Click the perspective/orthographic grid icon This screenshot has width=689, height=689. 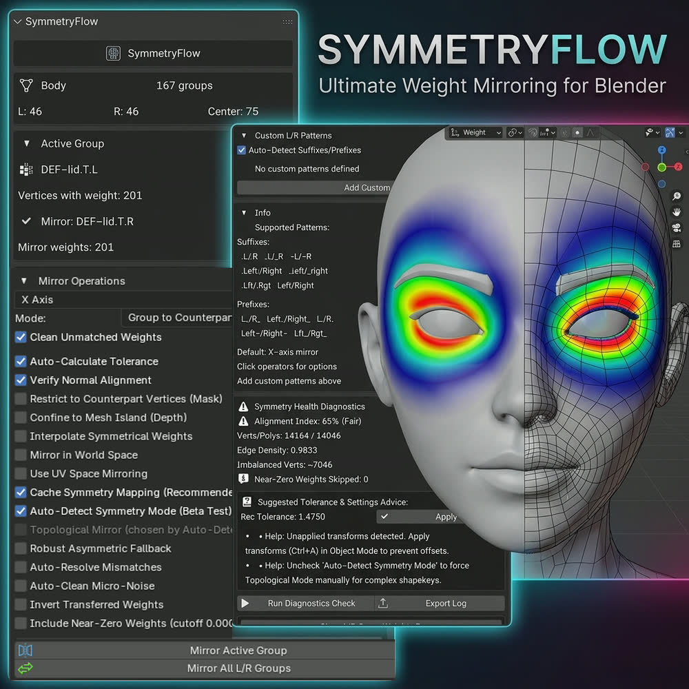(x=677, y=244)
